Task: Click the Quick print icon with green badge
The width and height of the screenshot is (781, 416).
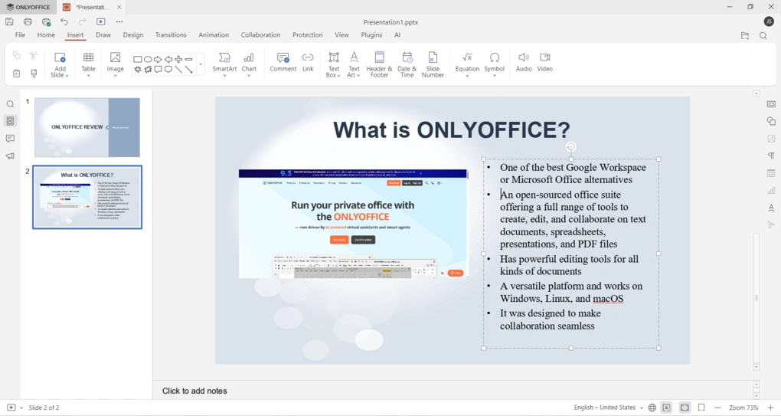Action: tap(46, 22)
